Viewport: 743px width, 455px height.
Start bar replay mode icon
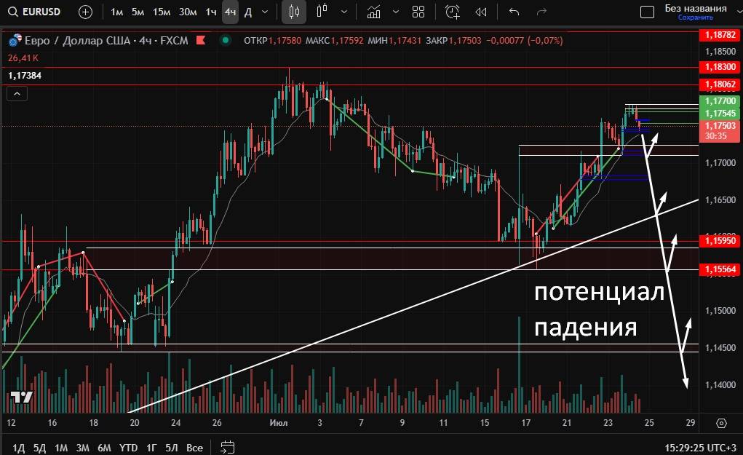481,12
